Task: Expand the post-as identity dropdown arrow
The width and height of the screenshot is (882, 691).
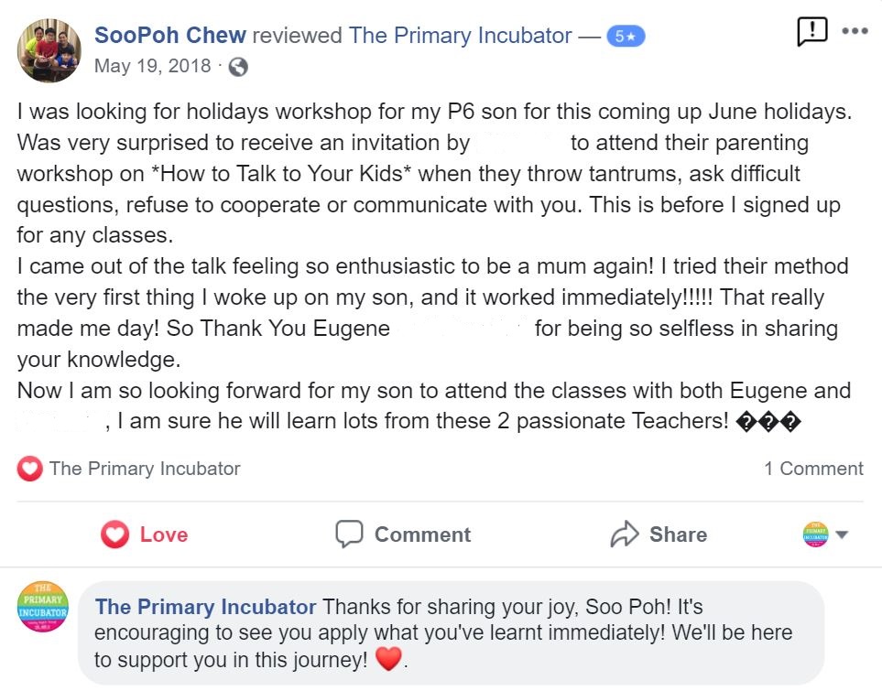Action: [842, 534]
